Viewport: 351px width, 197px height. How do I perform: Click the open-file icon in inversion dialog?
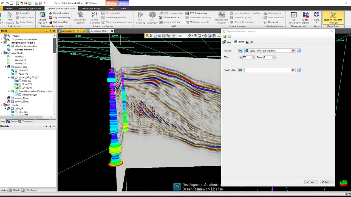point(225,37)
